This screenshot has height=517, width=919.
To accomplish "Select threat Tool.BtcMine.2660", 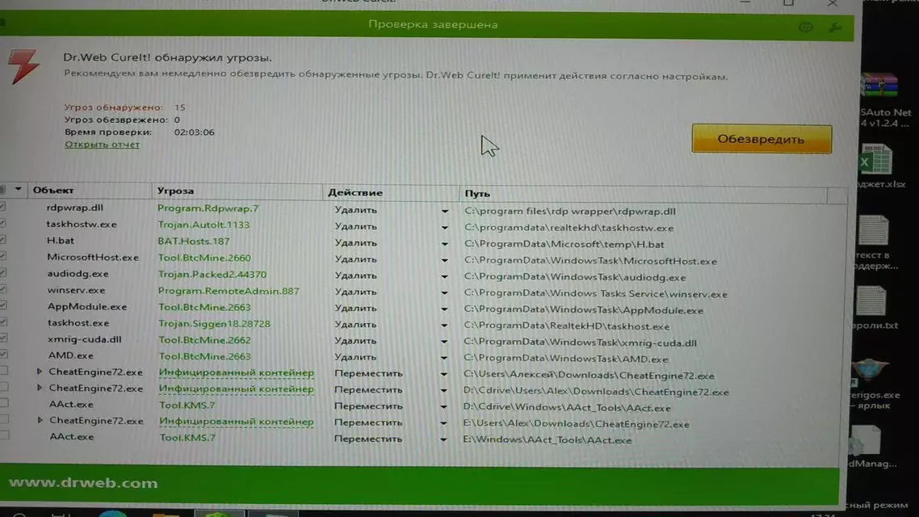I will [x=204, y=258].
